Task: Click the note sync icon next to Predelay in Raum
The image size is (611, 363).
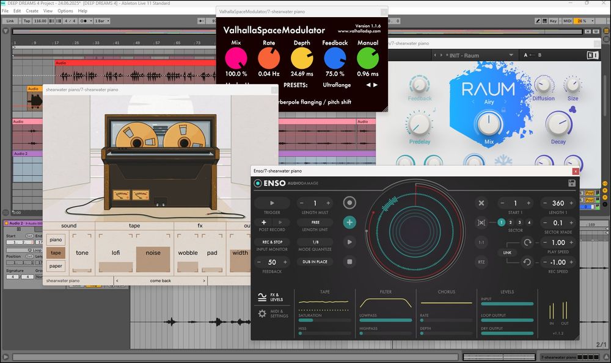Action: click(x=434, y=110)
